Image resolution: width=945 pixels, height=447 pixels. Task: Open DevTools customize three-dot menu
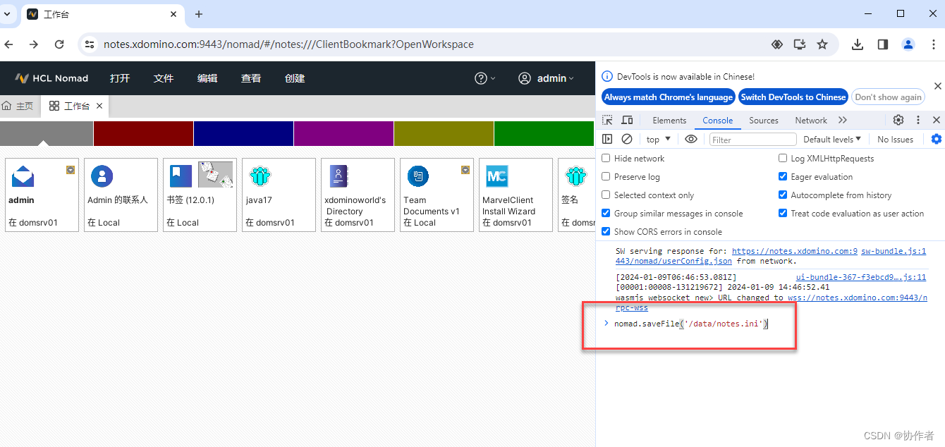pos(918,121)
